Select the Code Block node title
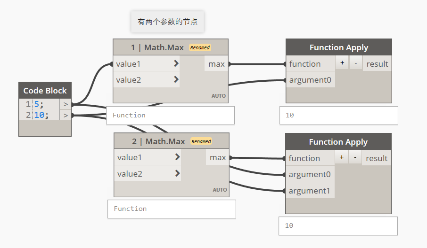The image size is (427, 248). click(45, 91)
